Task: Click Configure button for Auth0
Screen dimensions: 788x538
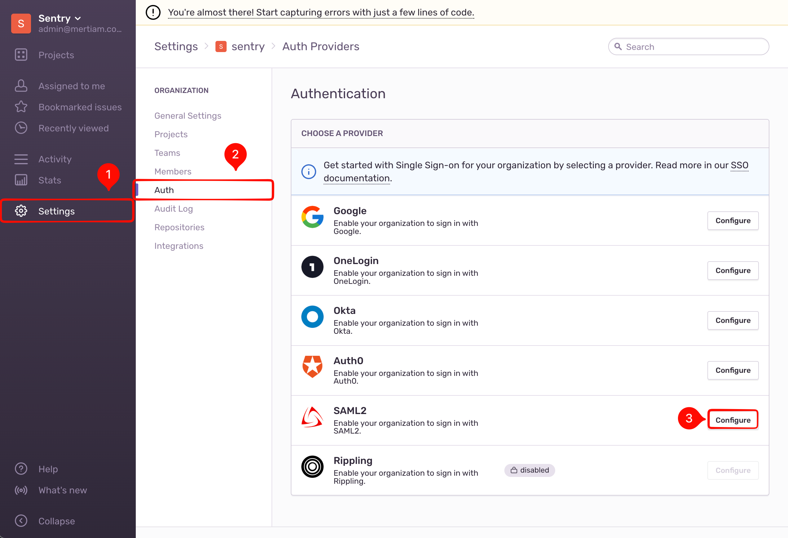Action: (x=733, y=370)
